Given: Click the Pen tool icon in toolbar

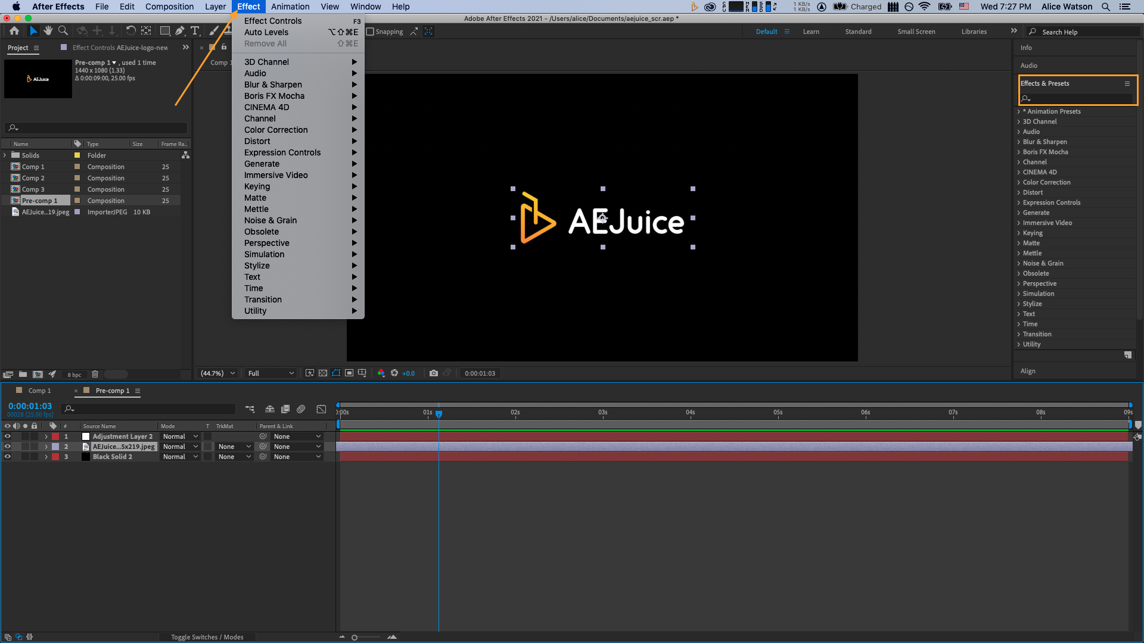Looking at the screenshot, I should point(178,30).
